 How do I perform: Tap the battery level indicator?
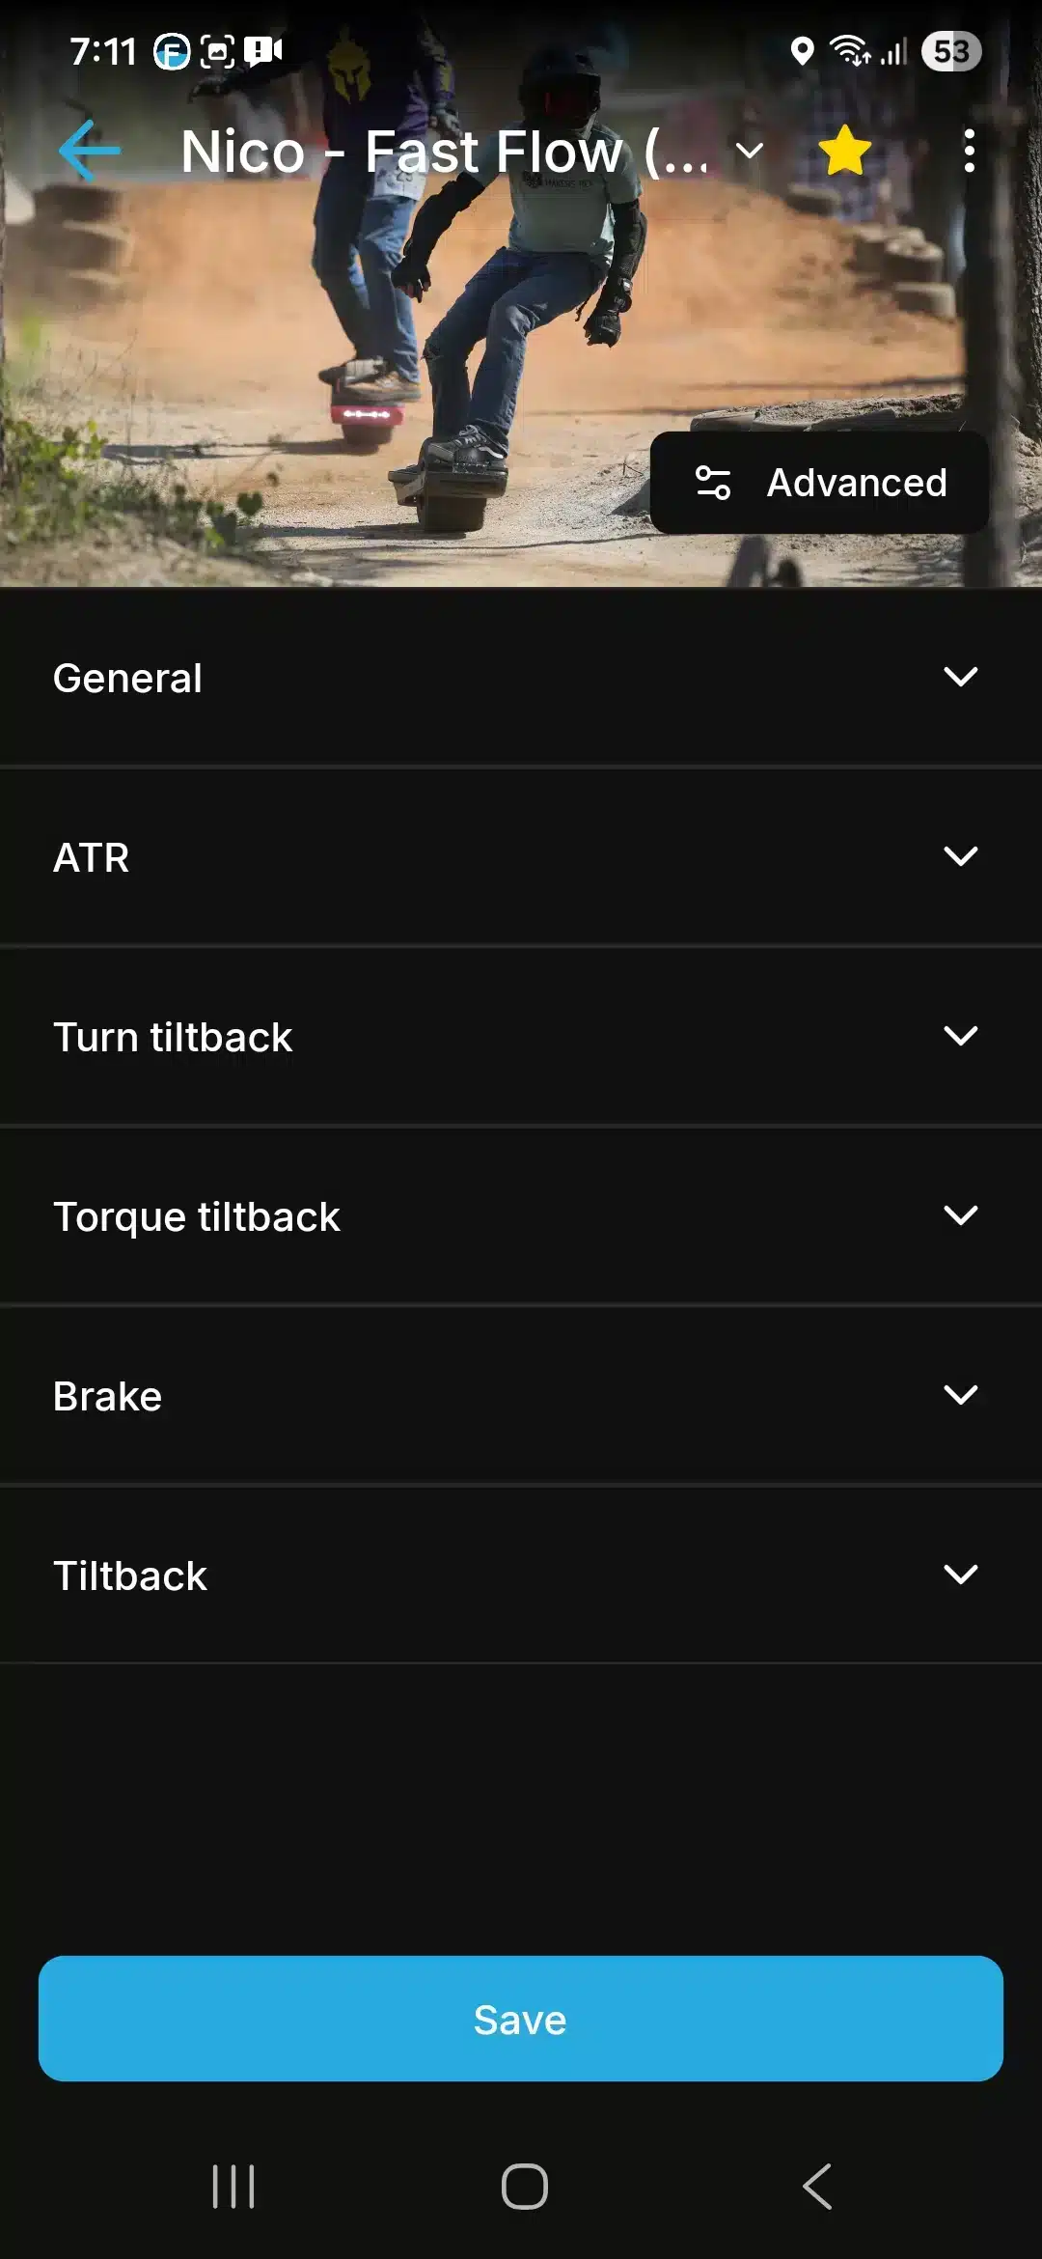click(x=951, y=51)
